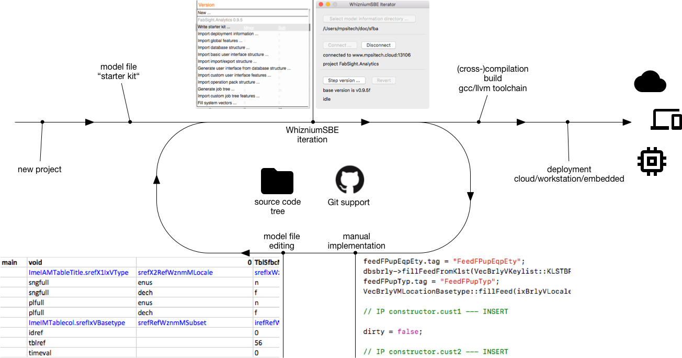Image resolution: width=682 pixels, height=358 pixels.
Task: Click the timeval table cell
Action: 81,353
